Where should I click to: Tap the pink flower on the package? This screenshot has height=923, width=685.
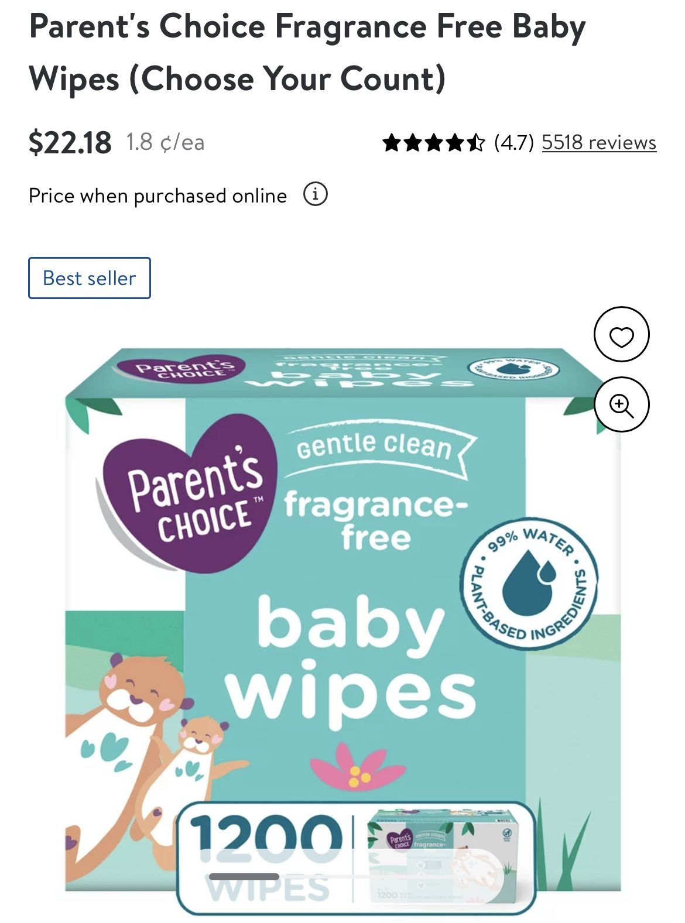[357, 767]
